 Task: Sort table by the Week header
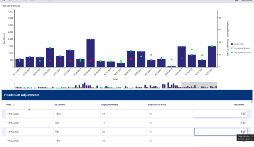[x=9, y=105]
